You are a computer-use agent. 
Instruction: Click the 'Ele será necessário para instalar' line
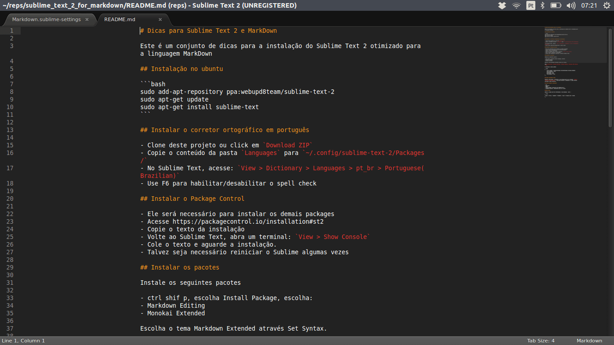point(237,214)
